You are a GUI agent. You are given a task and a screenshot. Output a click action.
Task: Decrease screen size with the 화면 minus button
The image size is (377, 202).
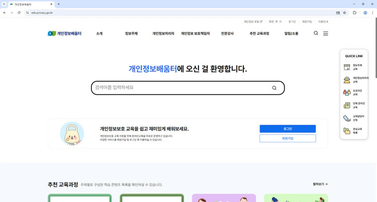point(280,22)
